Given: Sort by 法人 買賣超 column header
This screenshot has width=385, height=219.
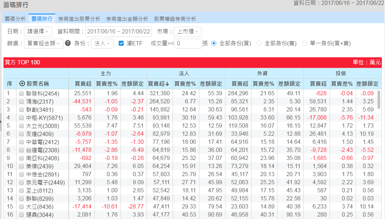Looking at the screenshot, I should pos(159,84).
